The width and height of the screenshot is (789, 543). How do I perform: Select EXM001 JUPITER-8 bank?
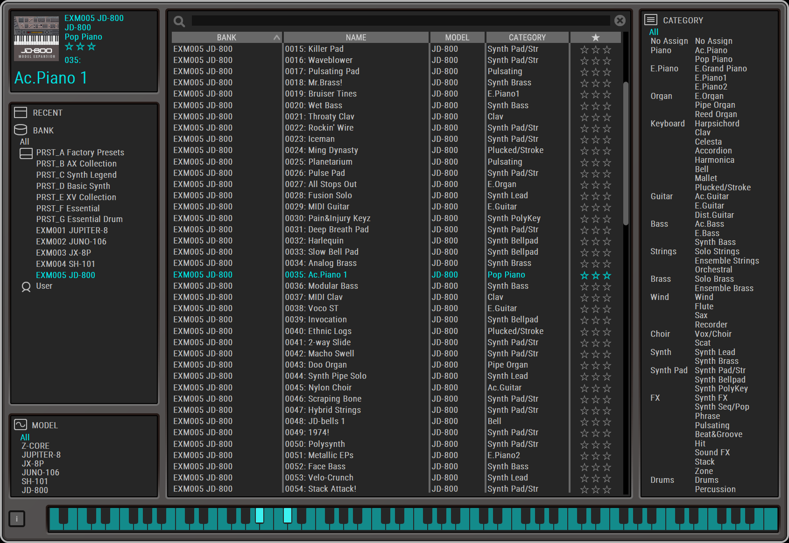coord(72,230)
